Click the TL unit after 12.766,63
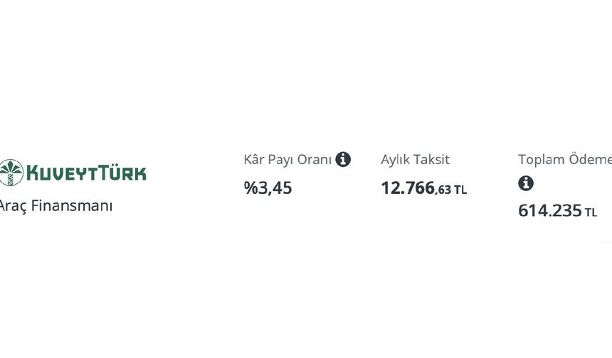612x358 pixels. (461, 190)
